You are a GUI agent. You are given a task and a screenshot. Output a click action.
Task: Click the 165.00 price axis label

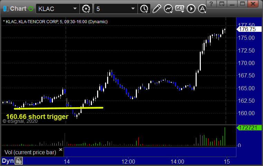click(x=246, y=88)
